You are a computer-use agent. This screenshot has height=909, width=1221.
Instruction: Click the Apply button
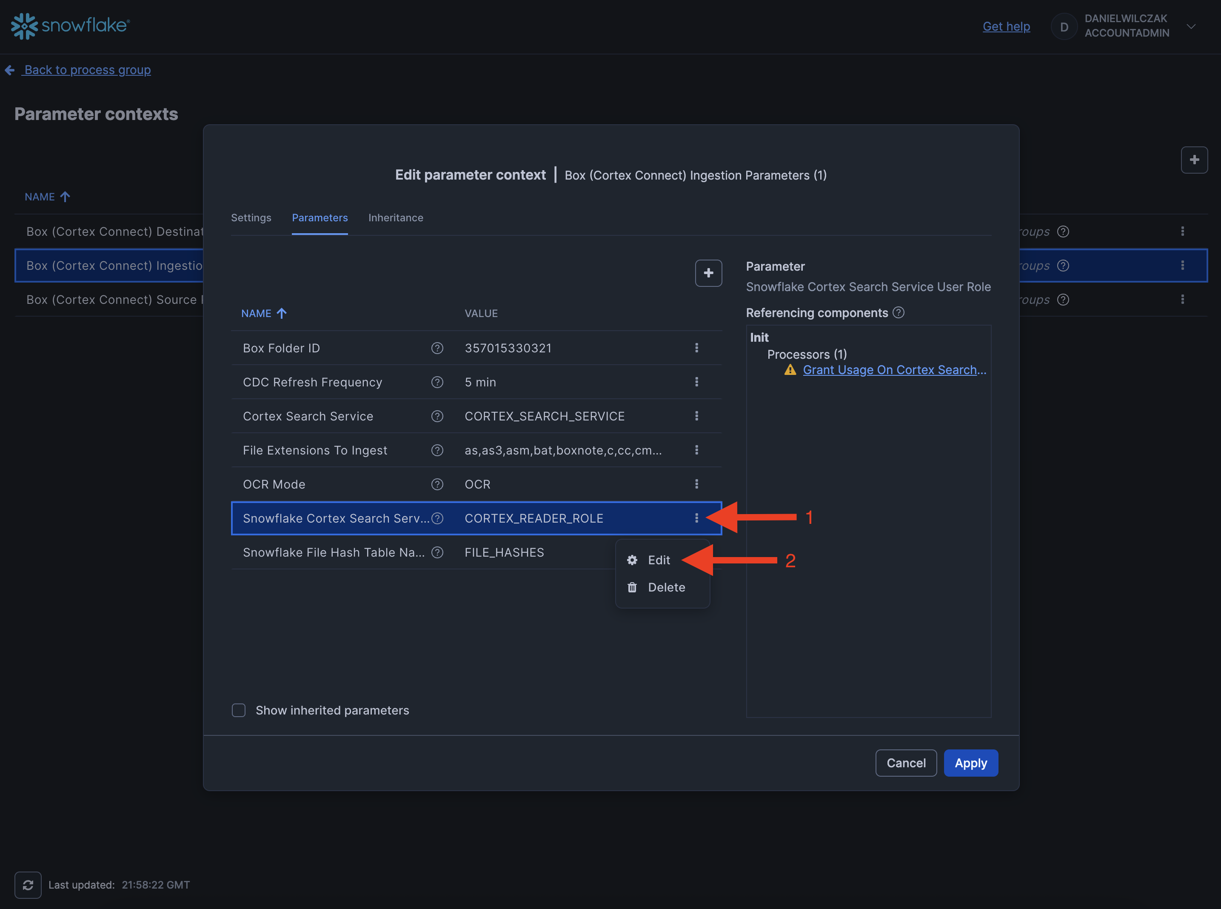pyautogui.click(x=970, y=763)
